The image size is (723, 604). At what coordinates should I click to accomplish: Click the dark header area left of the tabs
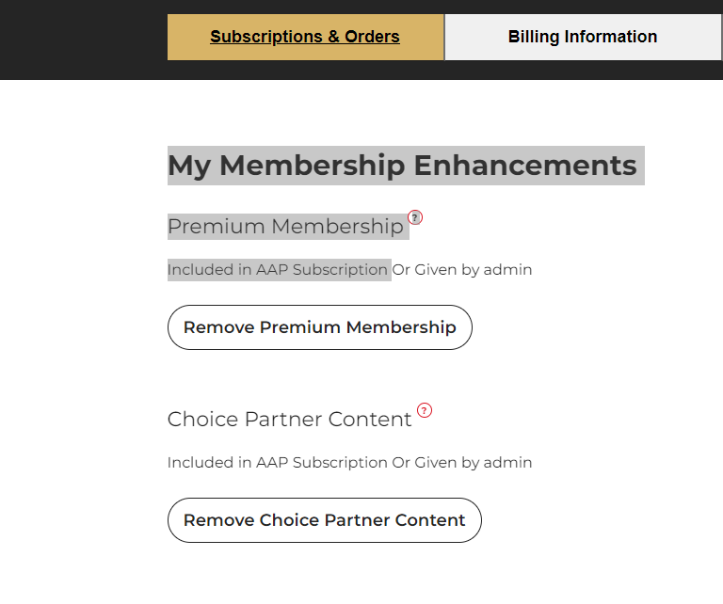pos(83,40)
